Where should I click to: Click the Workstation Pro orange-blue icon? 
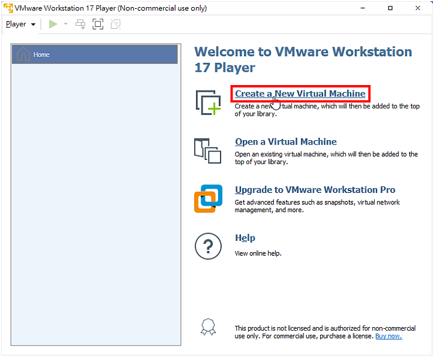pyautogui.click(x=208, y=198)
